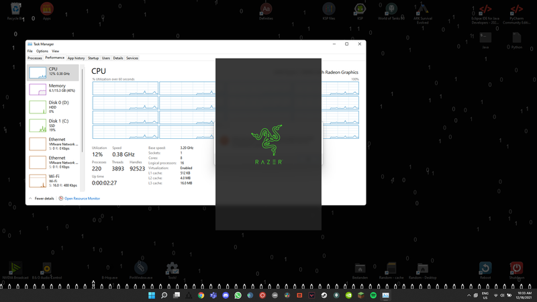Open Minecraft from the taskbar
This screenshot has width=537, height=302.
[x=361, y=295]
